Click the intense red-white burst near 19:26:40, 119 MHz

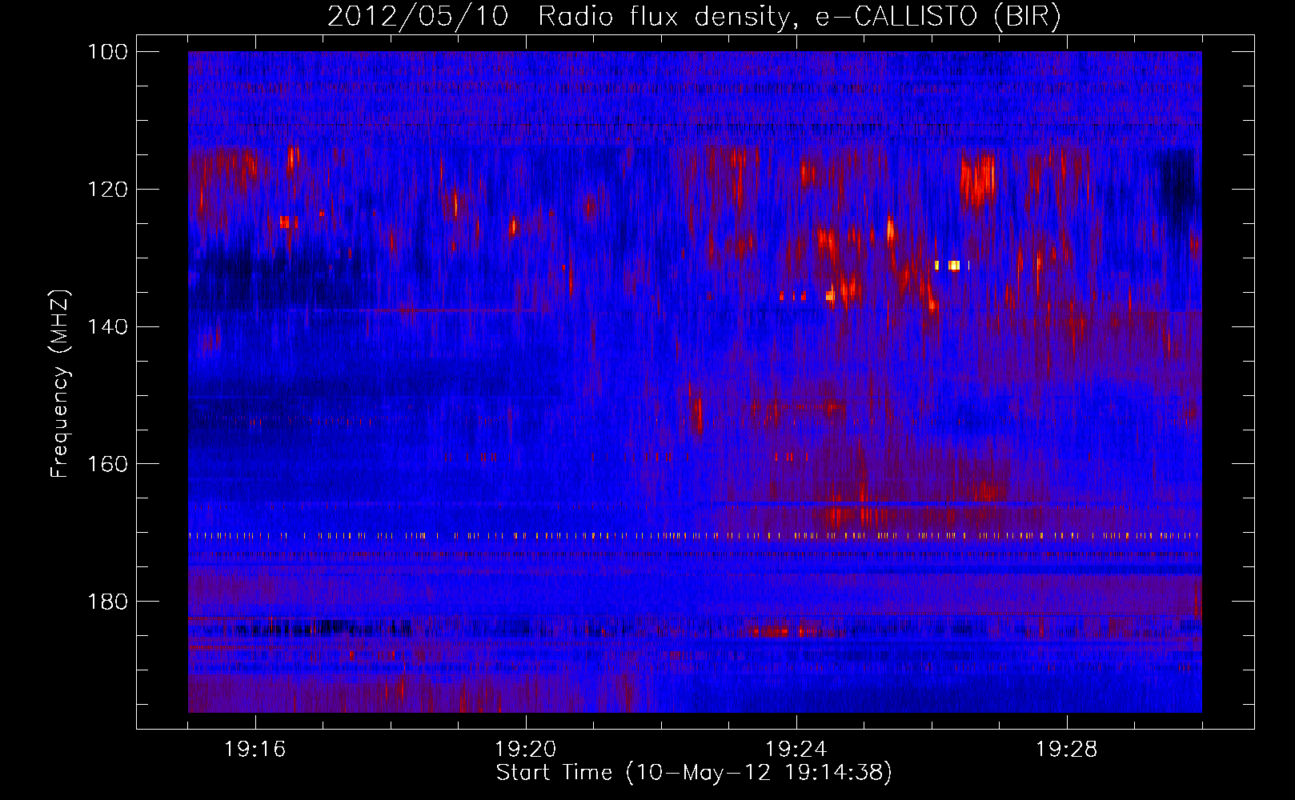click(978, 181)
